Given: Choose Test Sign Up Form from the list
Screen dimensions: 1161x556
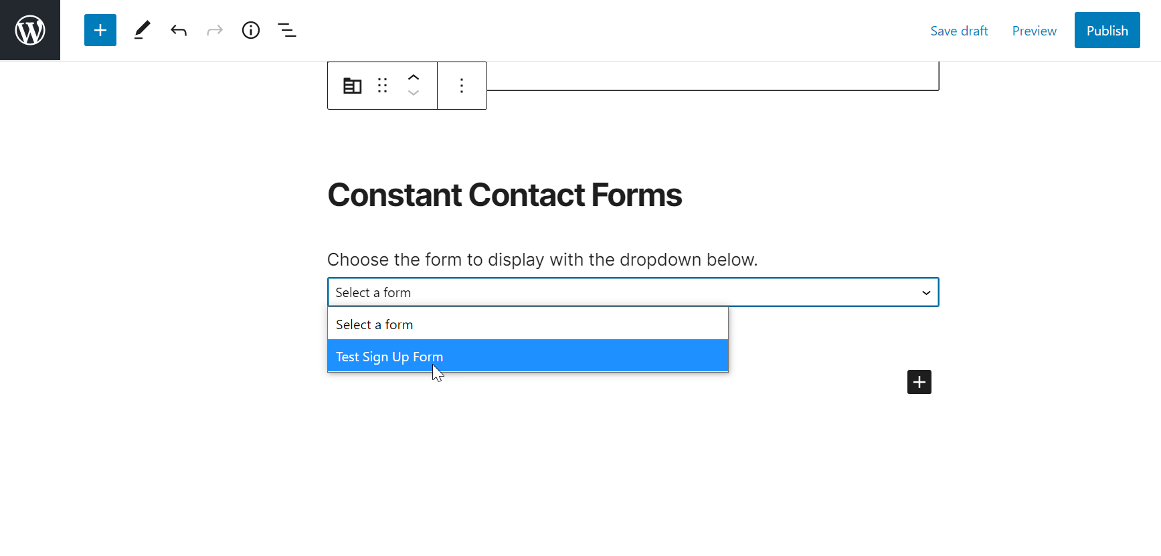Looking at the screenshot, I should coord(389,356).
